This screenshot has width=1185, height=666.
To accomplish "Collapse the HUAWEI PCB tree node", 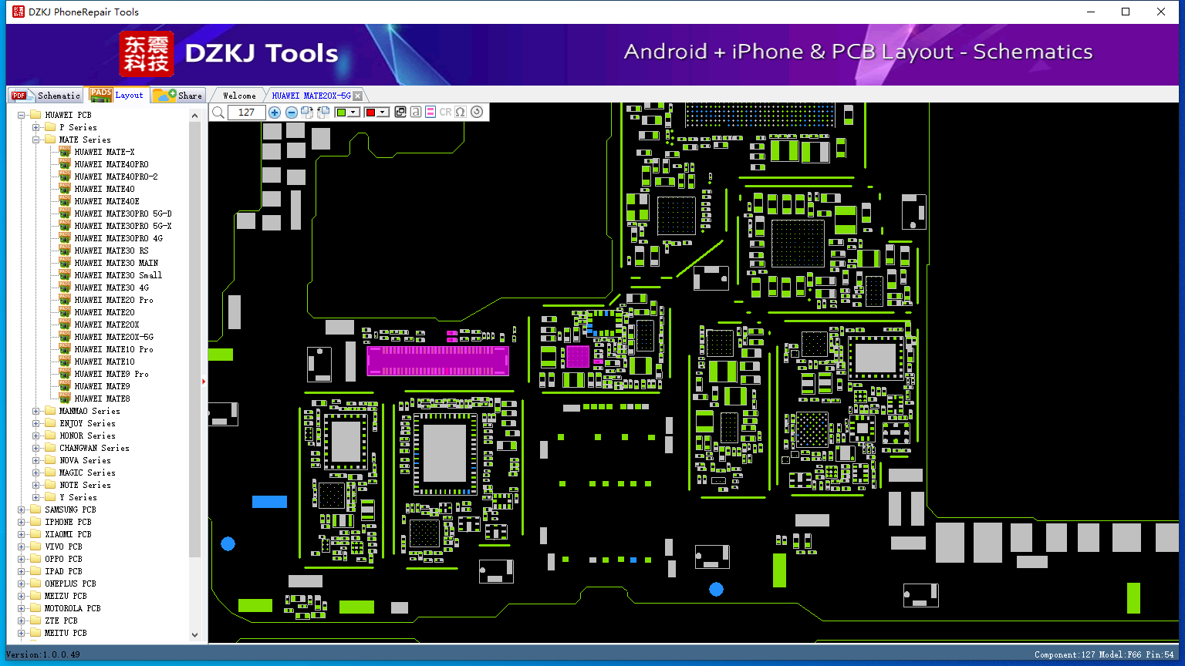I will click(22, 115).
